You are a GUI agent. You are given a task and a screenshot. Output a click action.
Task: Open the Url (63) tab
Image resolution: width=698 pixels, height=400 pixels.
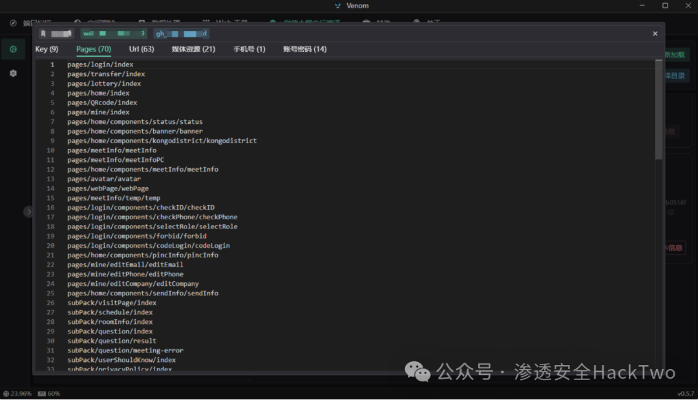tap(142, 49)
